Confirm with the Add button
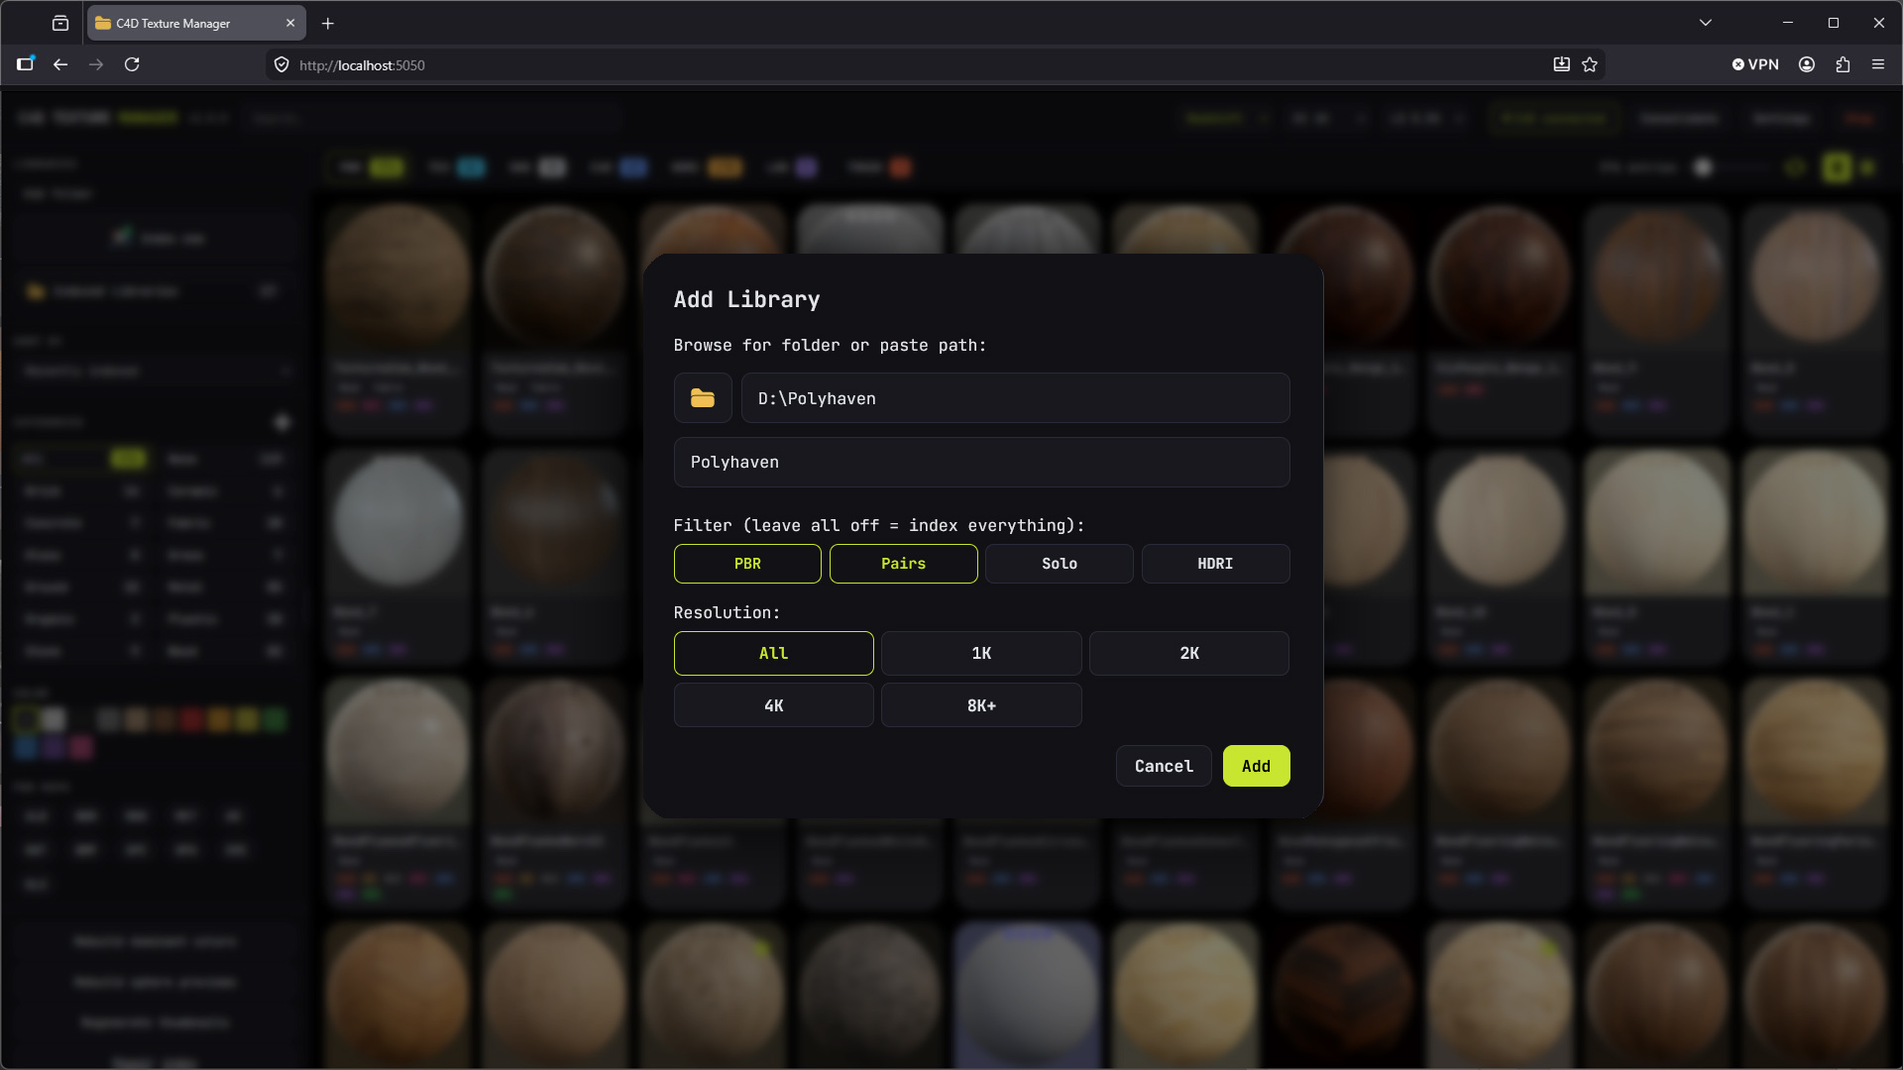Screen dimensions: 1903x1070 point(1256,766)
